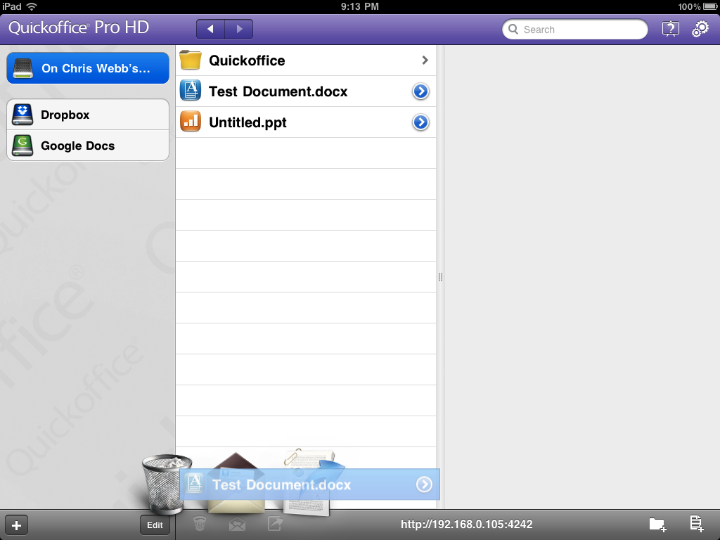This screenshot has width=720, height=540.
Task: Show details arrow for Test Document.docx
Action: coord(420,91)
